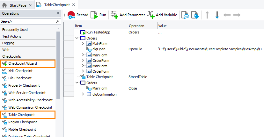The image size is (264, 137).
Task: Select the Table Checkpoint test step
Action: click(99, 77)
